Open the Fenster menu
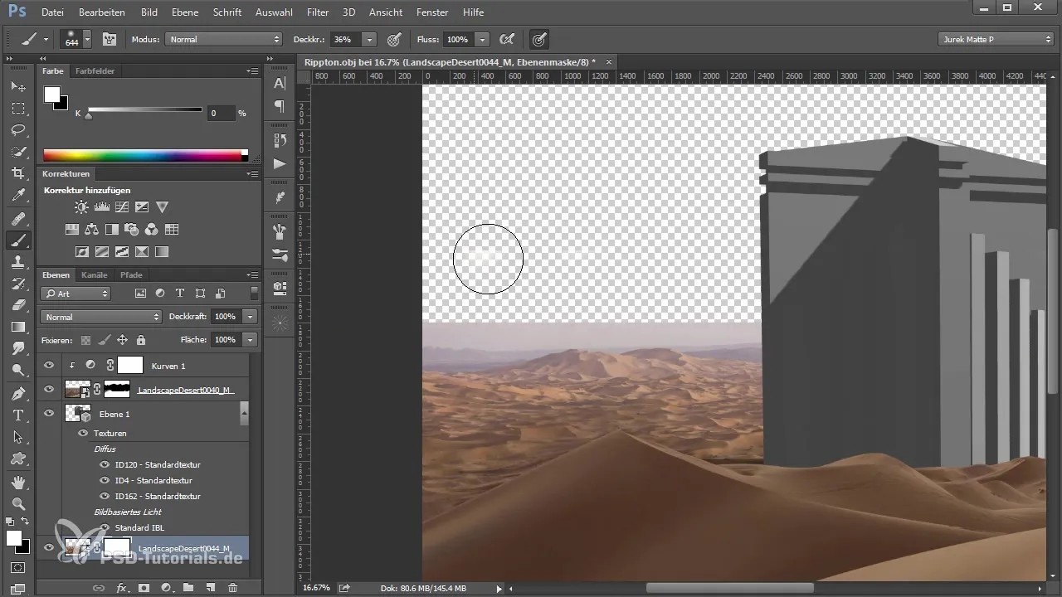 point(432,12)
